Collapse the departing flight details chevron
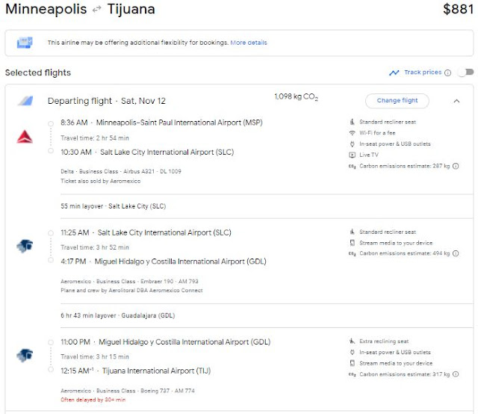478x414 pixels. [456, 101]
